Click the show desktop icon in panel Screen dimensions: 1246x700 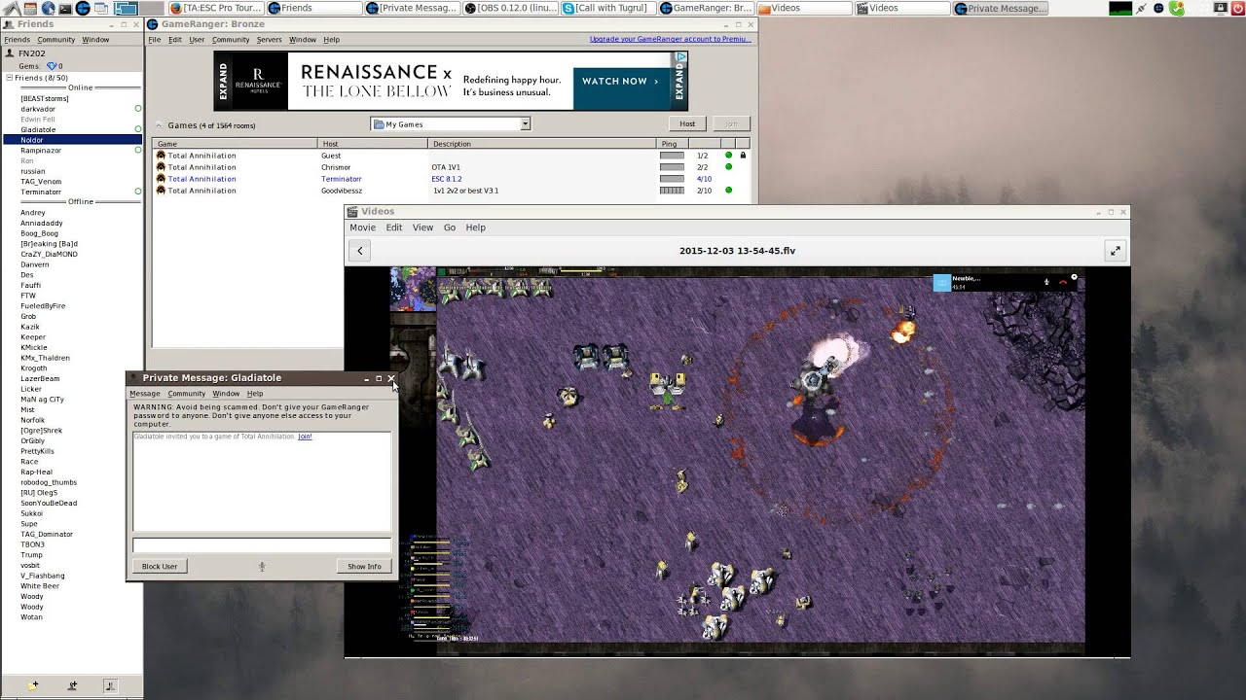pyautogui.click(x=101, y=8)
